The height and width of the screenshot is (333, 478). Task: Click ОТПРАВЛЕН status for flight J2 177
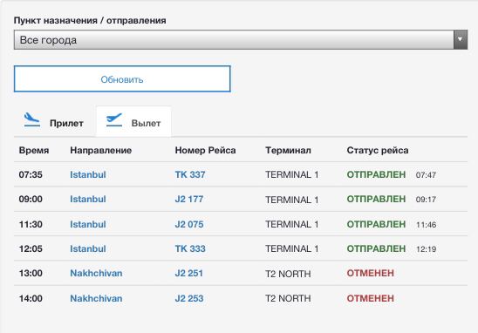coord(376,199)
